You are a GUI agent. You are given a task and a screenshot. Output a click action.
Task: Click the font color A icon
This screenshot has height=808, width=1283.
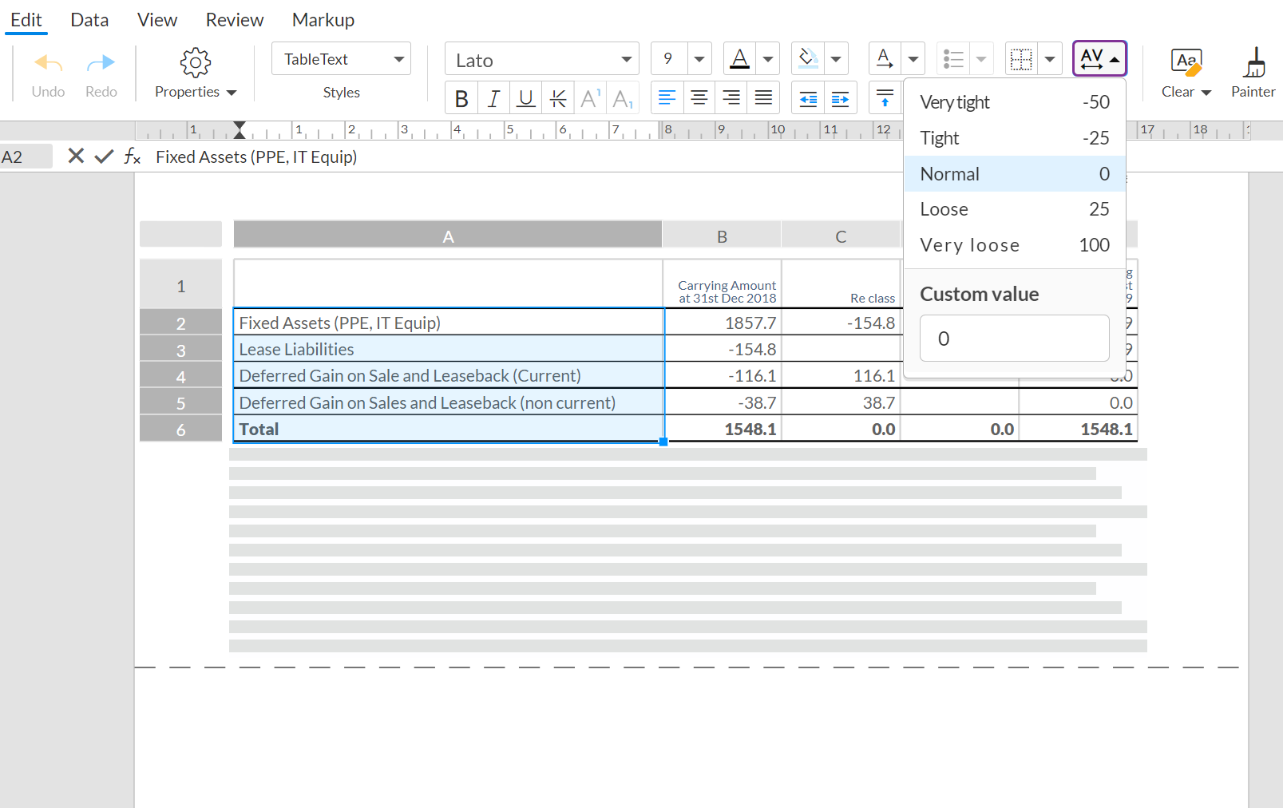click(740, 58)
